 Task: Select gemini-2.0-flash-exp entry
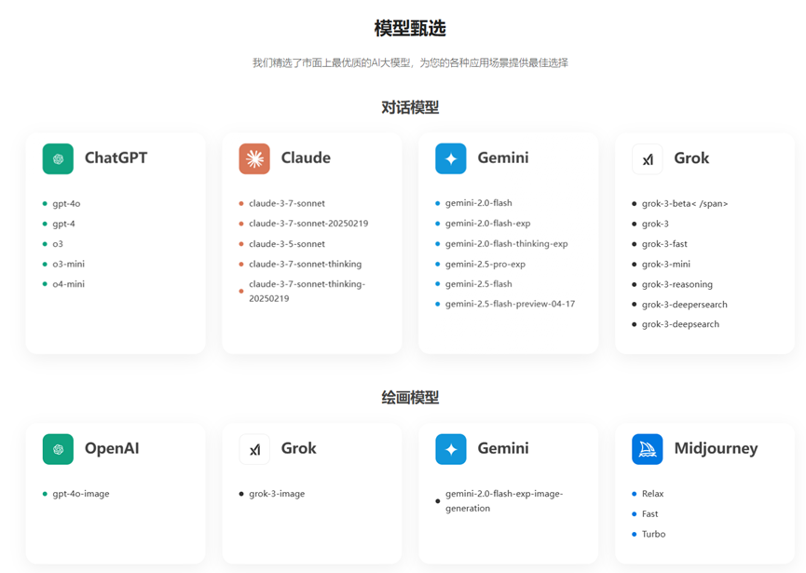coord(488,224)
